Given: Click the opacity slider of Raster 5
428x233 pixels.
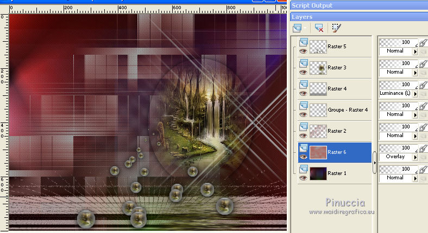Looking at the screenshot, I should [399, 42].
